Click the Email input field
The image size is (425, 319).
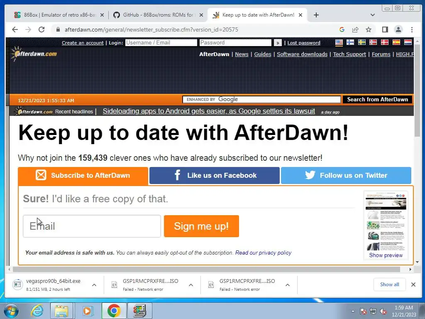pos(92,226)
